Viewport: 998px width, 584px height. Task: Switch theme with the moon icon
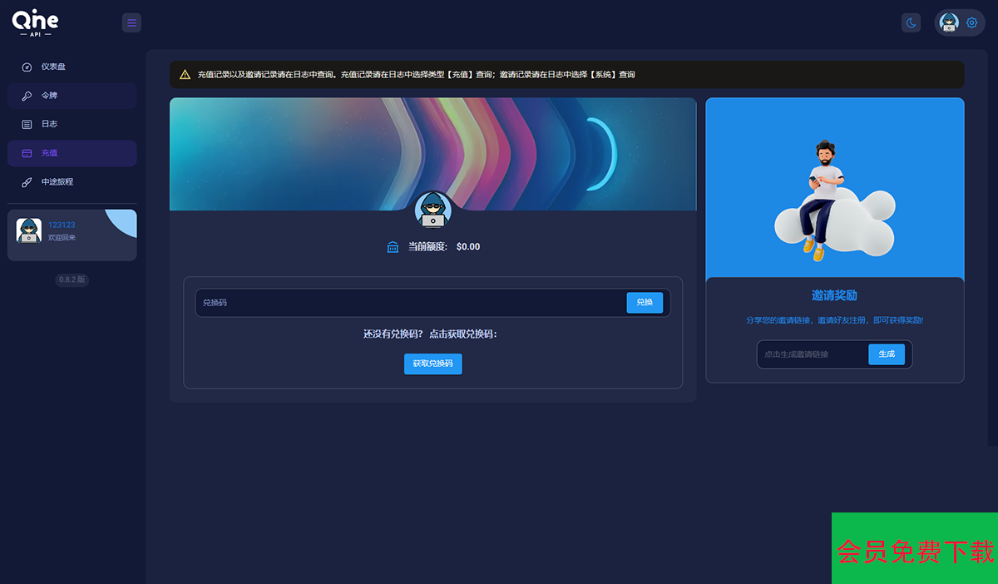pyautogui.click(x=911, y=22)
